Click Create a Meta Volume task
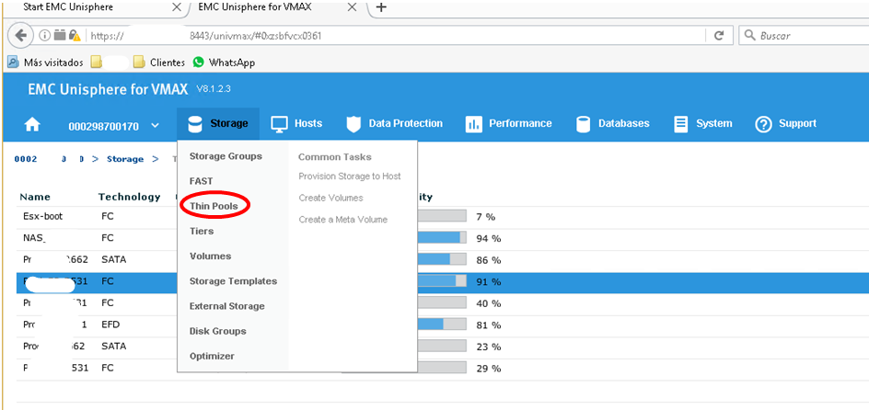The width and height of the screenshot is (869, 410). (x=343, y=220)
